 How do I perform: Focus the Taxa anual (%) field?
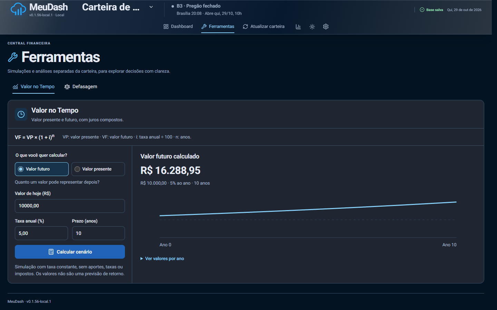click(41, 233)
